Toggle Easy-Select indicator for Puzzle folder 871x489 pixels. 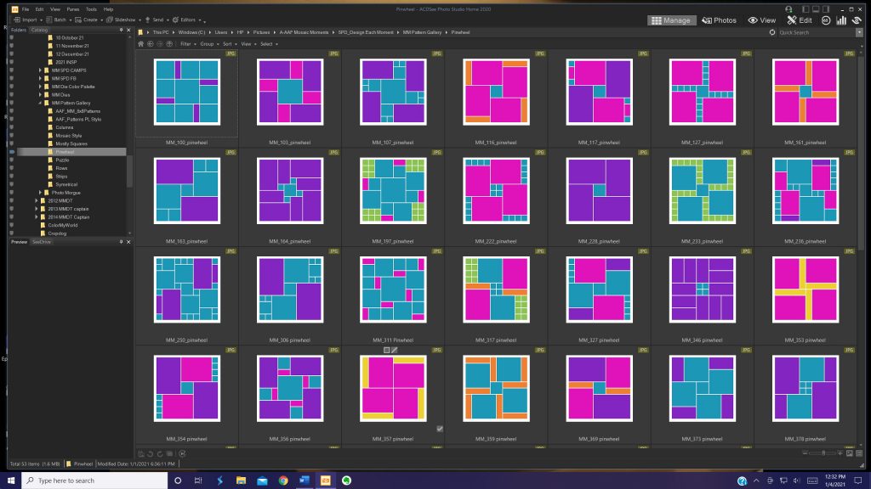[x=12, y=160]
